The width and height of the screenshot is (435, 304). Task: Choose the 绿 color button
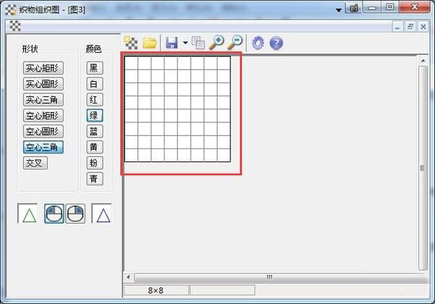pos(94,116)
